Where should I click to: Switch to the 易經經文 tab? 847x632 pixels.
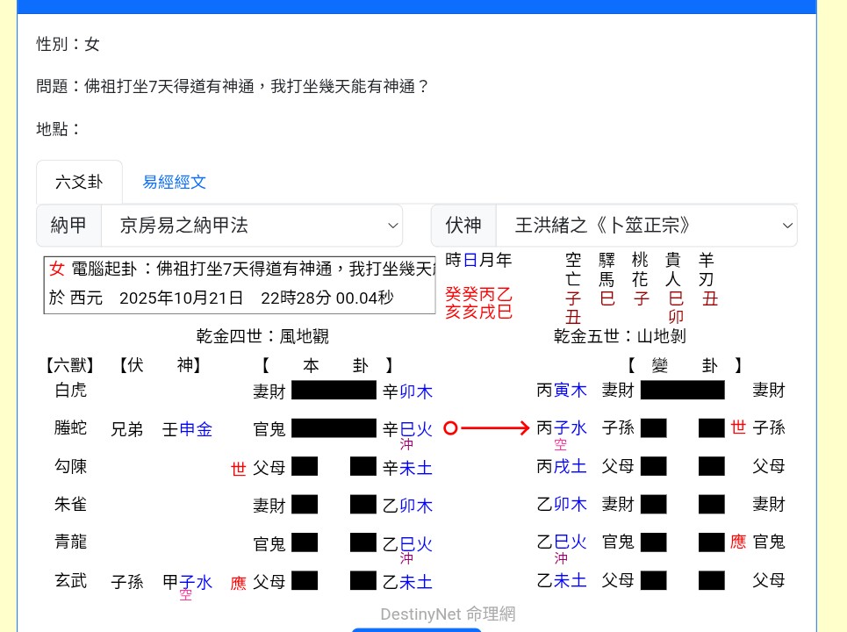pos(173,182)
